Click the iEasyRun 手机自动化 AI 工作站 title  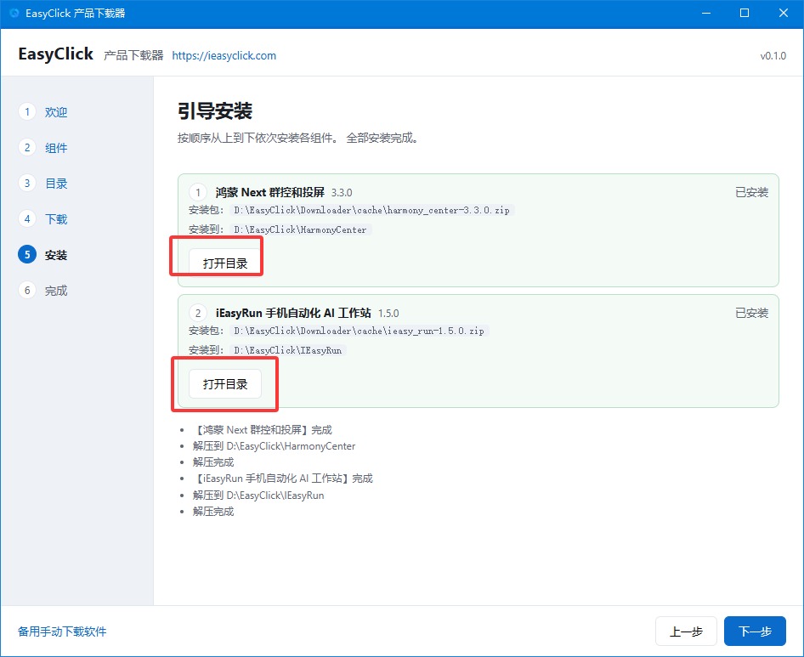pyautogui.click(x=293, y=313)
